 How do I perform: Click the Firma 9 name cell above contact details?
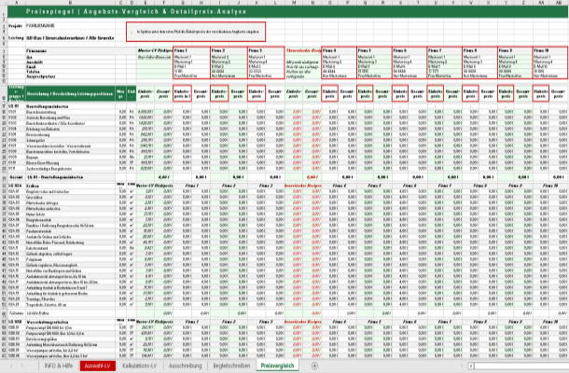coord(515,50)
